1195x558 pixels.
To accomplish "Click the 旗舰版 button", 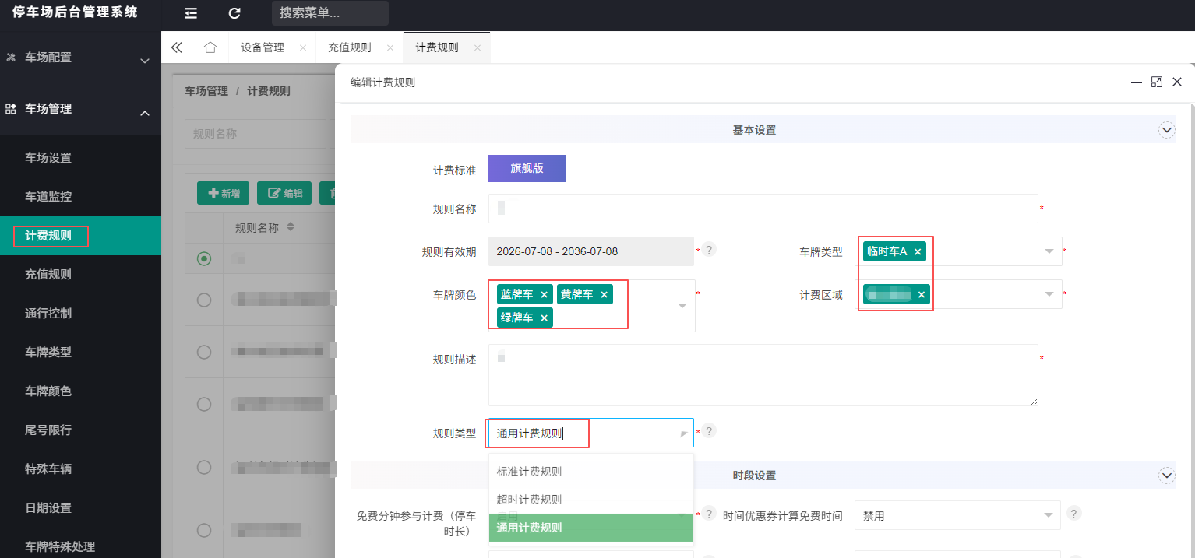I will tap(527, 168).
